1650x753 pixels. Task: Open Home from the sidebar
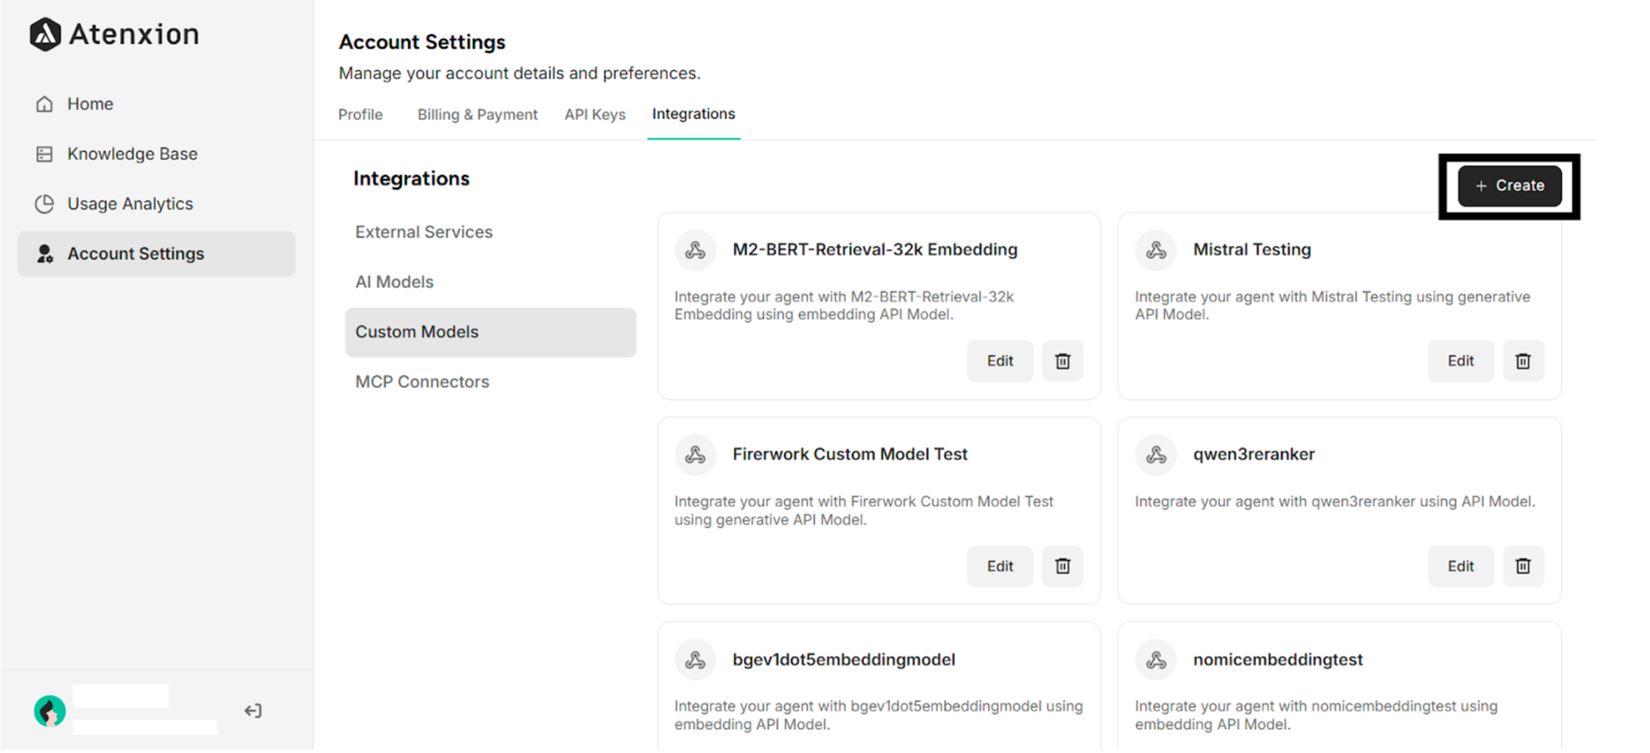90,104
